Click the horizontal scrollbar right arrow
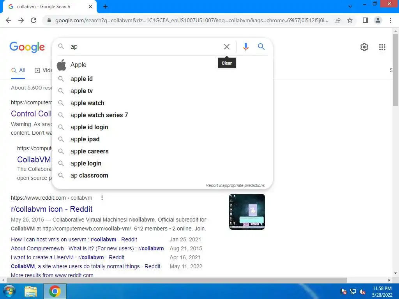Viewport: 399px width, 299px height. point(389,280)
